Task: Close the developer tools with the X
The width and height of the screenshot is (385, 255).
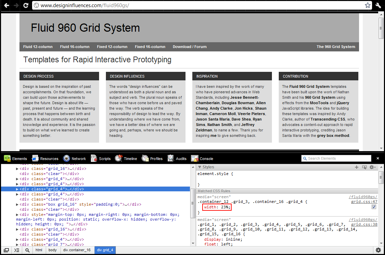Action: coord(378,158)
